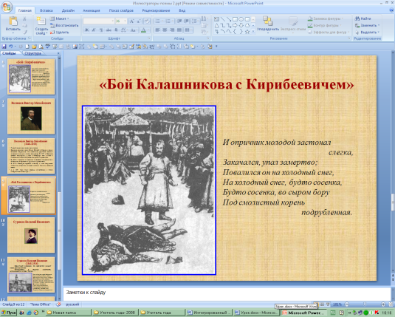Toggle justify text alignment
The image size is (395, 317).
tap(179, 30)
